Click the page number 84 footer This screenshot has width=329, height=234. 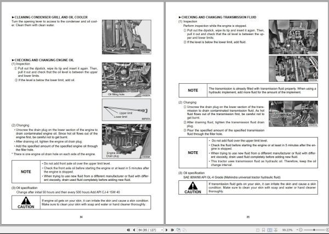pos(81,217)
